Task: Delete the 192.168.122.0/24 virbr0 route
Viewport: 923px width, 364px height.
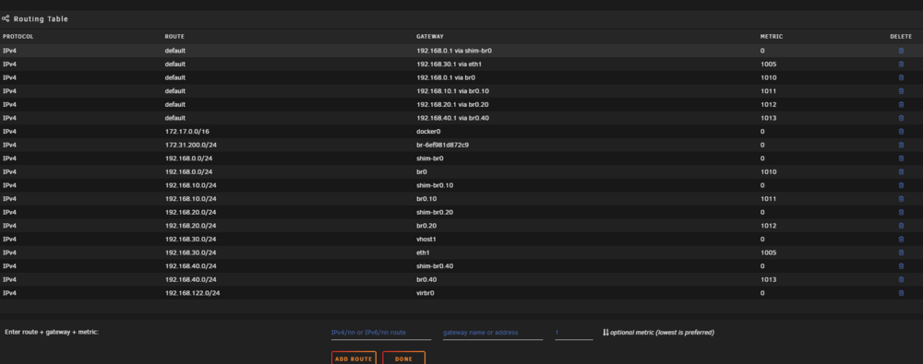Action: click(x=901, y=293)
